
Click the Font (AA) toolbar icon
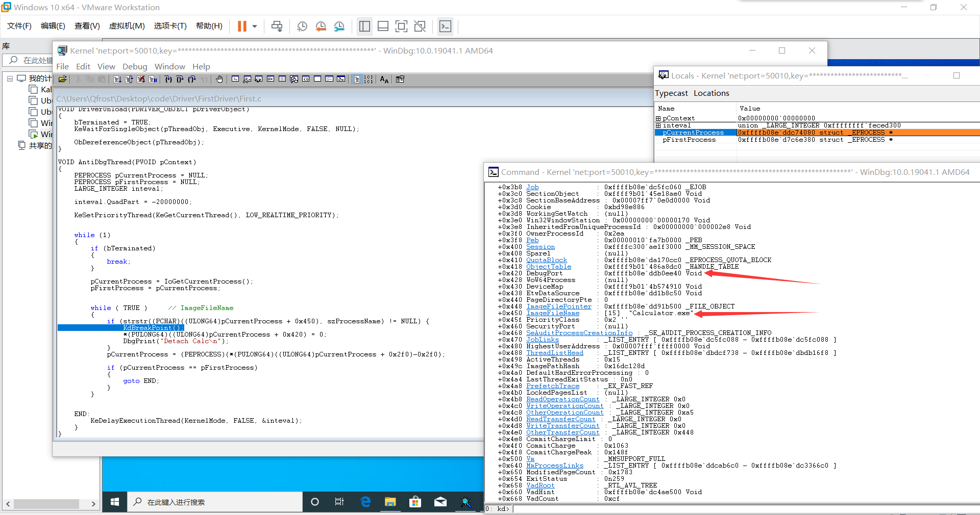[x=384, y=79]
